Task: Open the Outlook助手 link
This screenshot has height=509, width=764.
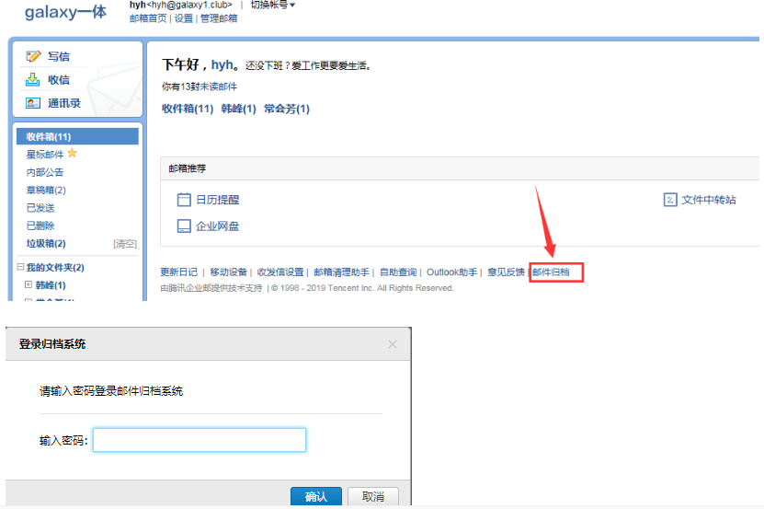Action: point(451,272)
